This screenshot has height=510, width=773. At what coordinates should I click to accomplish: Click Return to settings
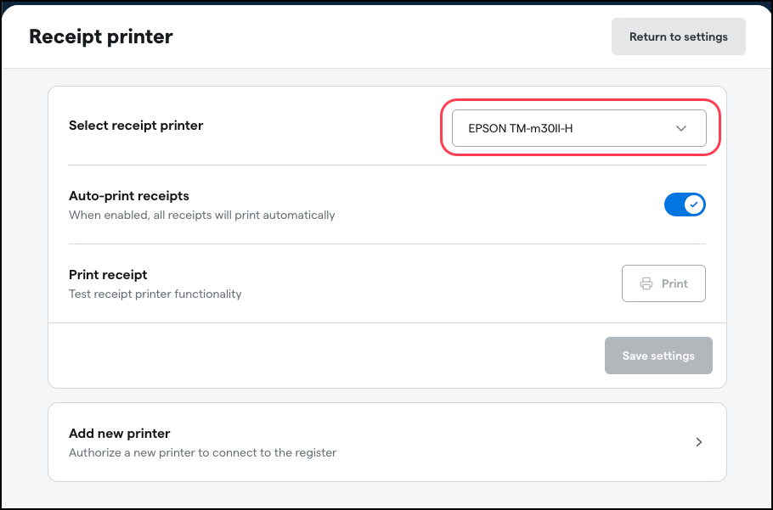coord(678,36)
